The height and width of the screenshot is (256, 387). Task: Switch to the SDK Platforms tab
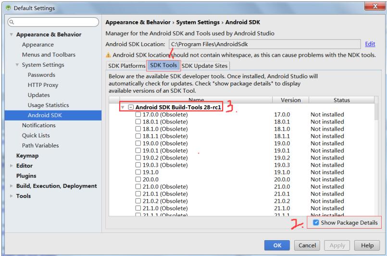click(x=126, y=66)
